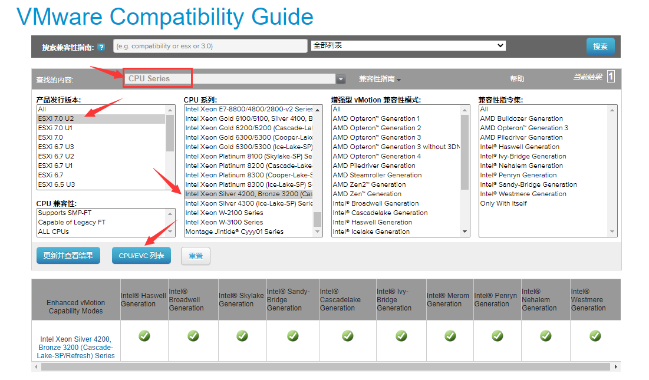Select Only With Itself in instruction set list
The image size is (649, 380).
pyautogui.click(x=543, y=203)
